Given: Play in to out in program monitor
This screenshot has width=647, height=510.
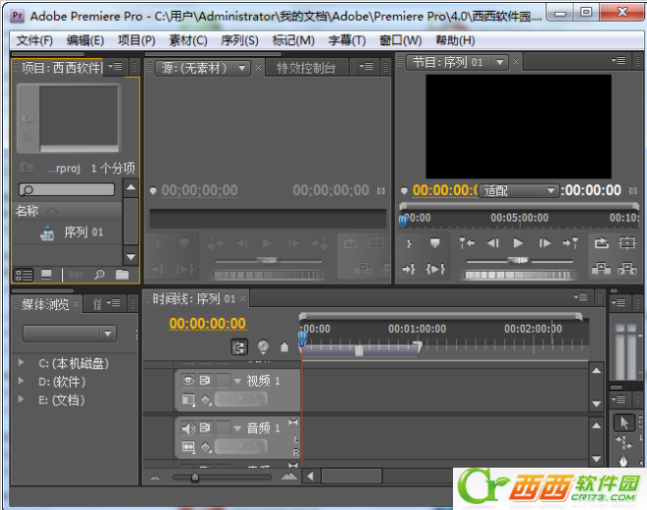Looking at the screenshot, I should 435,270.
